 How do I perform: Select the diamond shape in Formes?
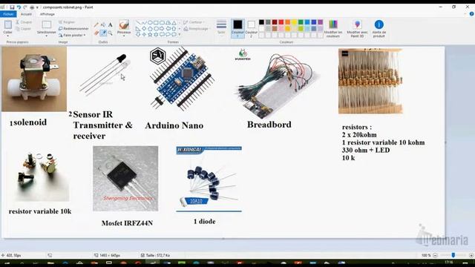pos(144,28)
